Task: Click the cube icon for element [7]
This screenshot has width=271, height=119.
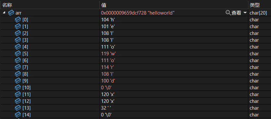Action: pyautogui.click(x=18, y=67)
